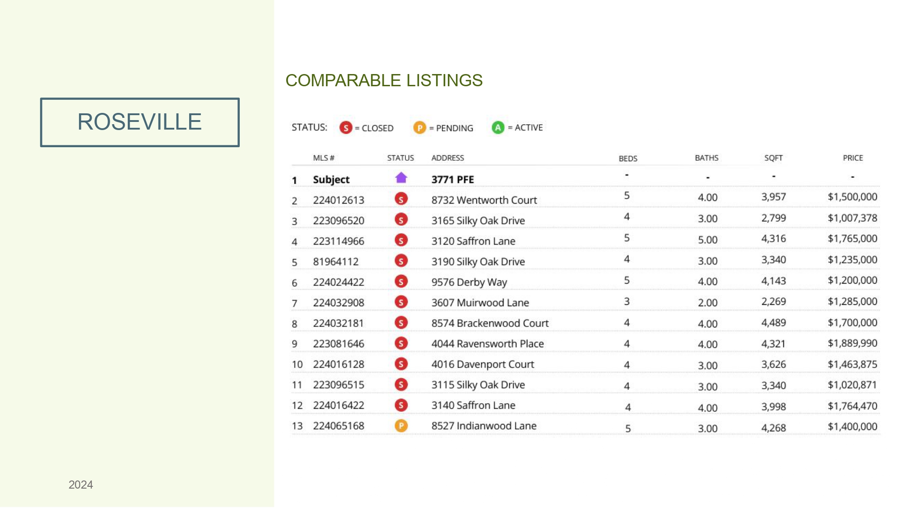Click the PRICE column header
The width and height of the screenshot is (903, 508).
pyautogui.click(x=853, y=158)
